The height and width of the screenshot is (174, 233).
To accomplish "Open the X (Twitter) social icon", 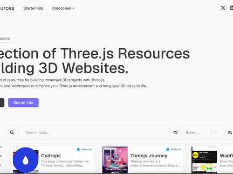I will point(223,8).
